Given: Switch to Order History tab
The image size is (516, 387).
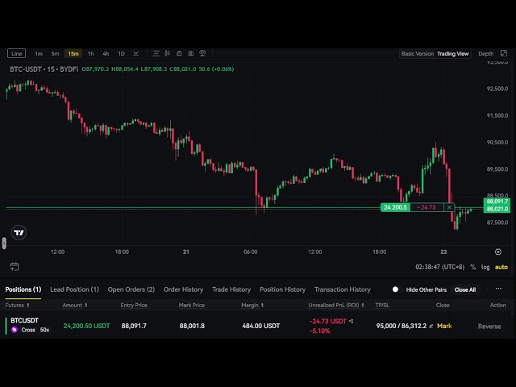Looking at the screenshot, I should [183, 289].
